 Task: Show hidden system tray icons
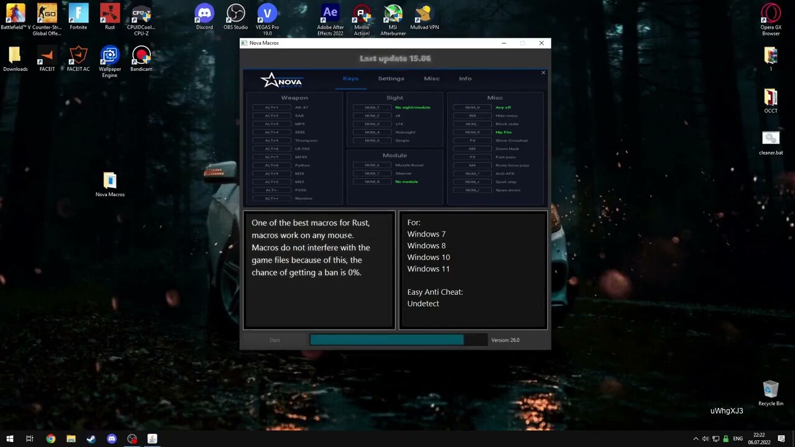[696, 439]
